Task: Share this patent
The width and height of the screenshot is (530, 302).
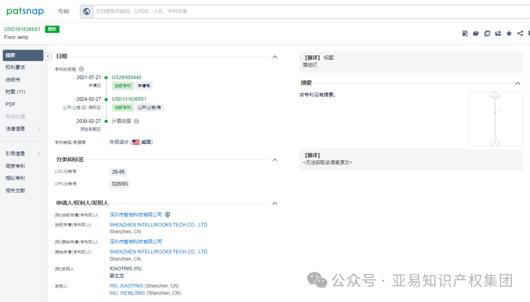Action: 520,33
